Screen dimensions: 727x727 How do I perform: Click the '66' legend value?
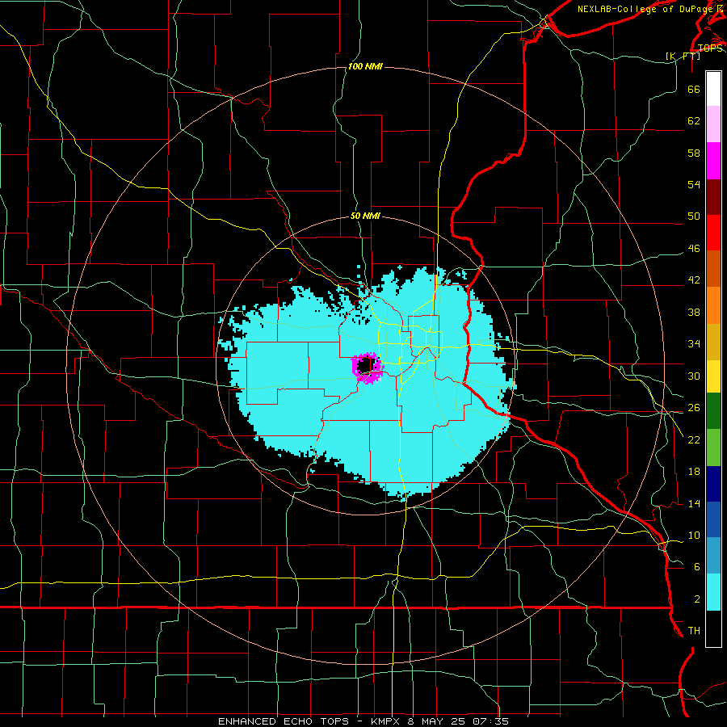pos(694,89)
